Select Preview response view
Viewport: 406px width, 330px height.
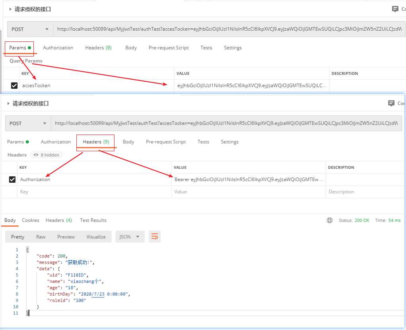(x=66, y=237)
